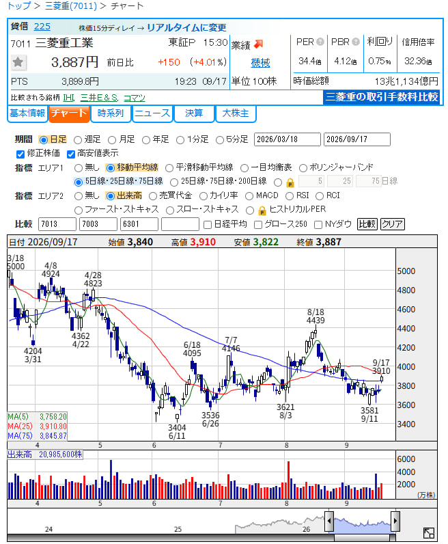Screen dimensions: 448x544
Task: Select エリア1 無し radio button
Action: 79,168
